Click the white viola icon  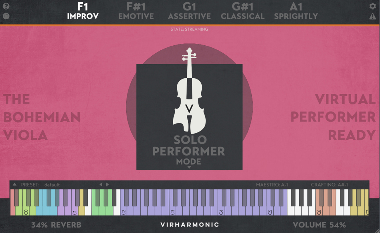tap(190, 90)
